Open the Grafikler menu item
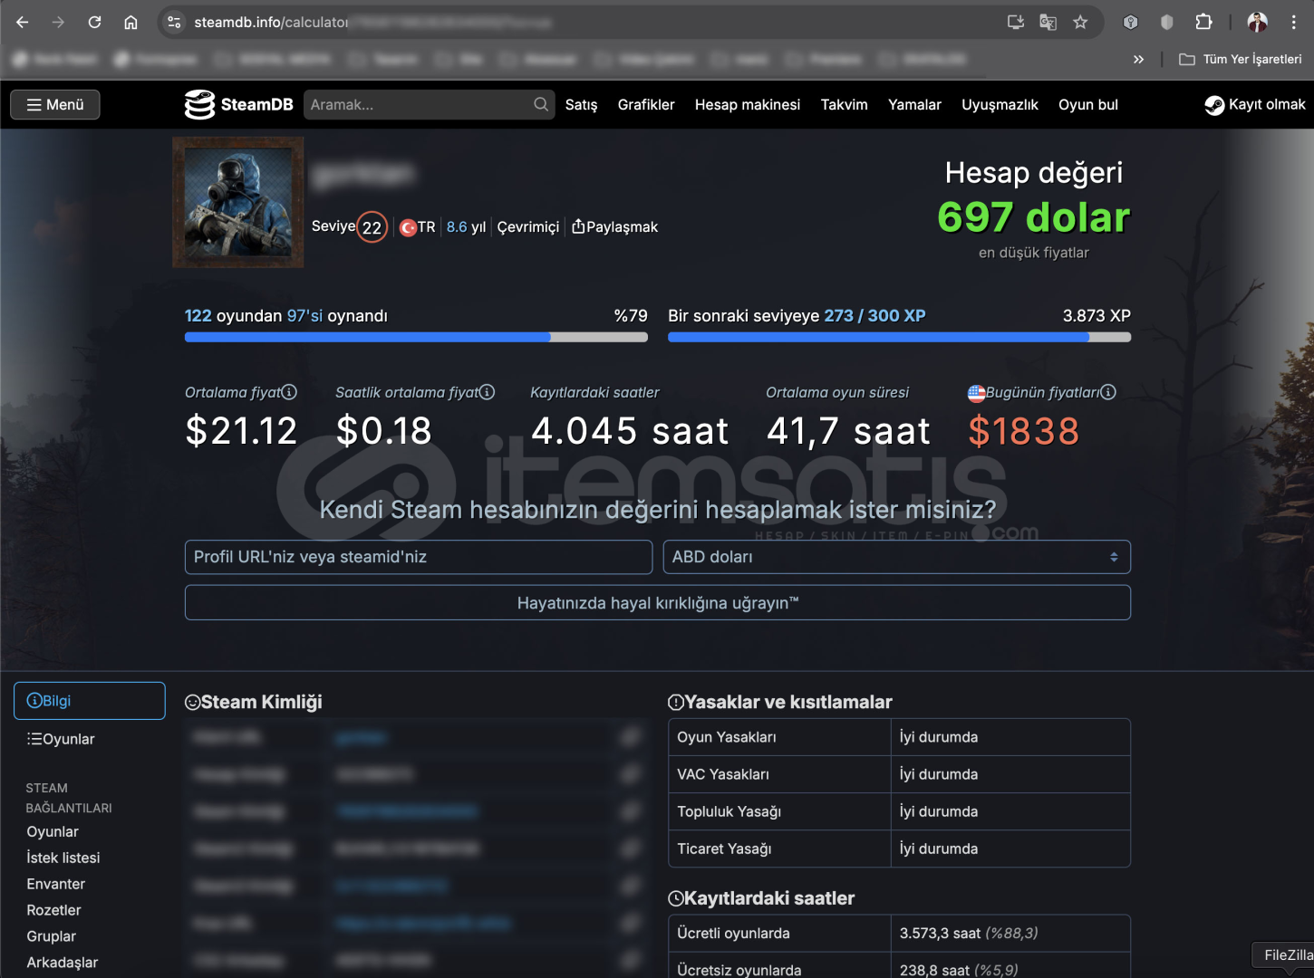1314x978 pixels. click(x=646, y=105)
